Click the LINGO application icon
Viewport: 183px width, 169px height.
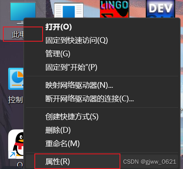tap(114, 9)
